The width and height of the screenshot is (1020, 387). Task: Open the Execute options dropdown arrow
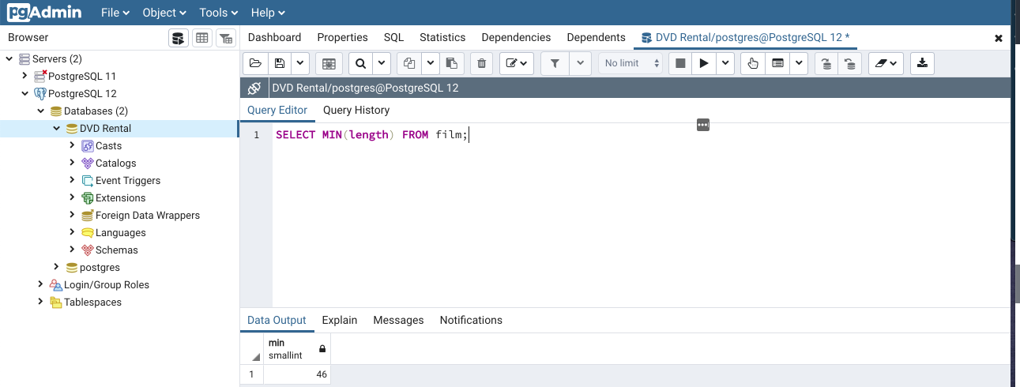pos(725,63)
